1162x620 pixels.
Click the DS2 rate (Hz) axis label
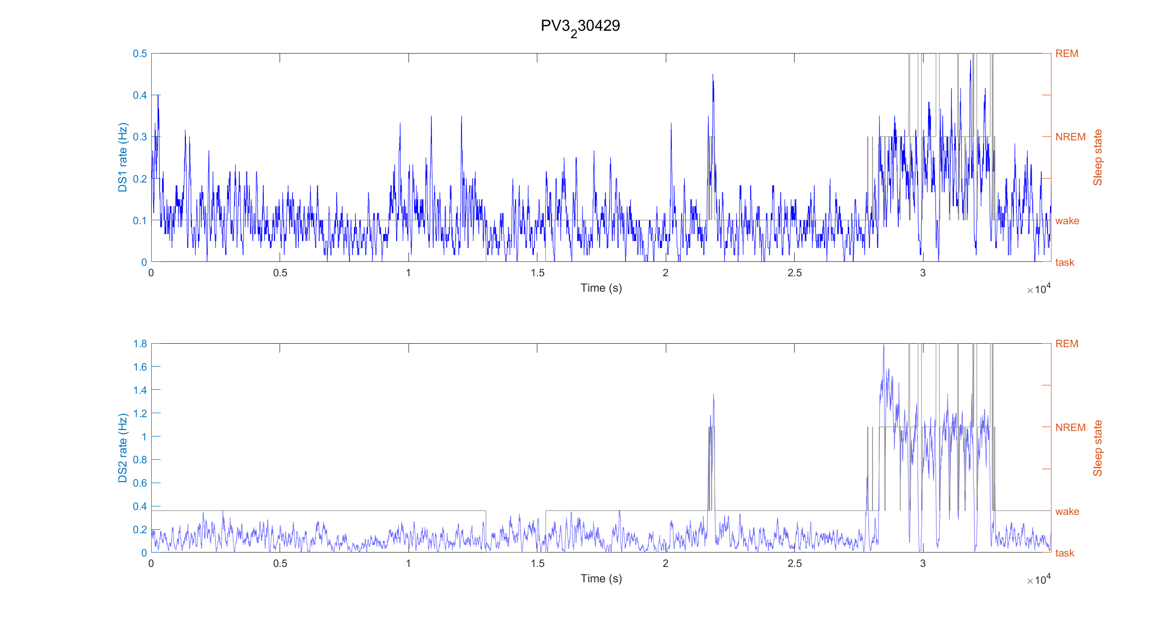tap(122, 448)
